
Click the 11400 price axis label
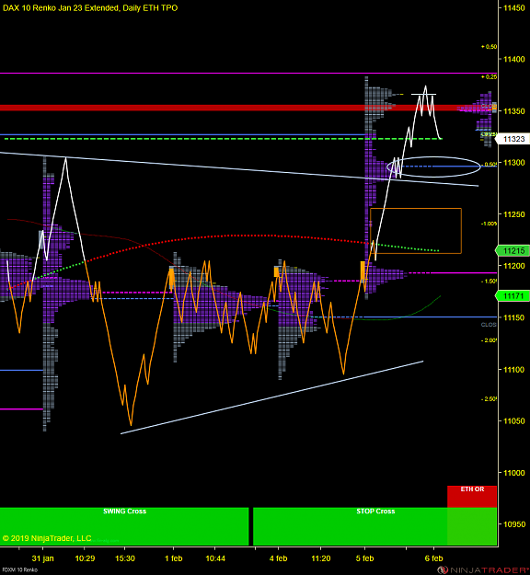(x=513, y=59)
